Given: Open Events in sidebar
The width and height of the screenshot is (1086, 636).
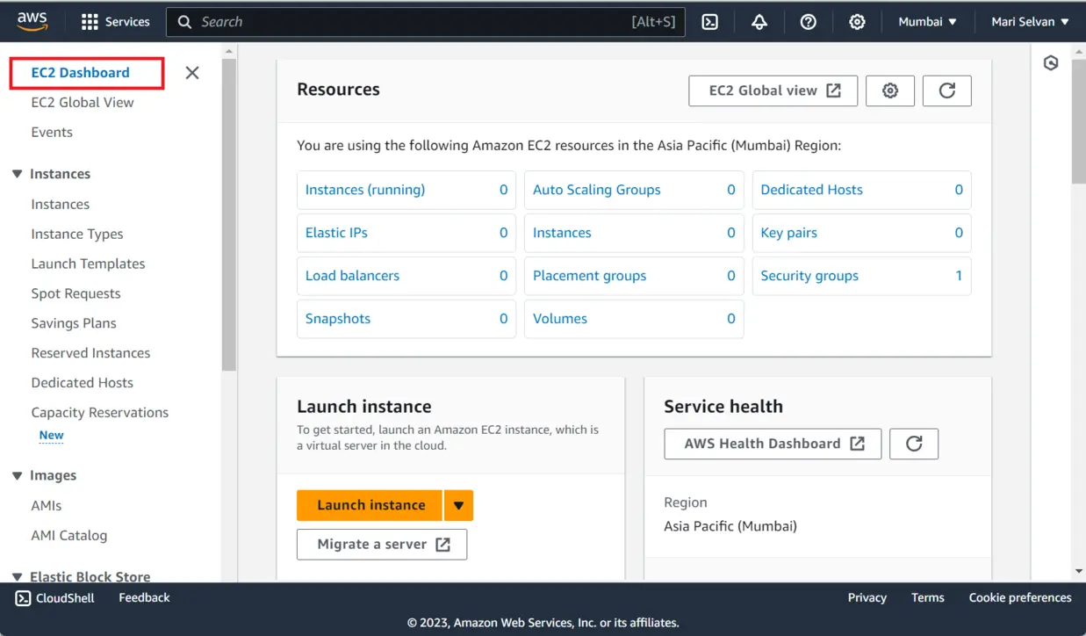Looking at the screenshot, I should [x=52, y=133].
